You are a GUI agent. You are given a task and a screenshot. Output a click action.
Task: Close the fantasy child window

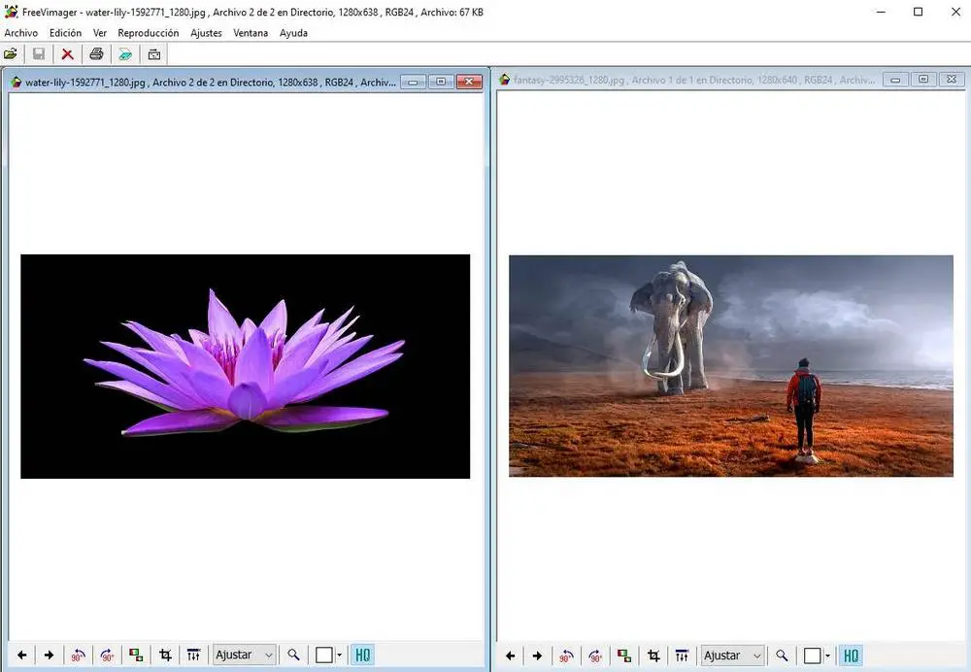coord(952,80)
